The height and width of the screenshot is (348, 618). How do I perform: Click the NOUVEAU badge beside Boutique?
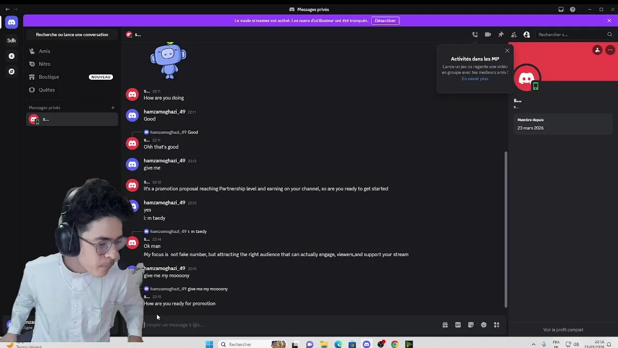(101, 77)
